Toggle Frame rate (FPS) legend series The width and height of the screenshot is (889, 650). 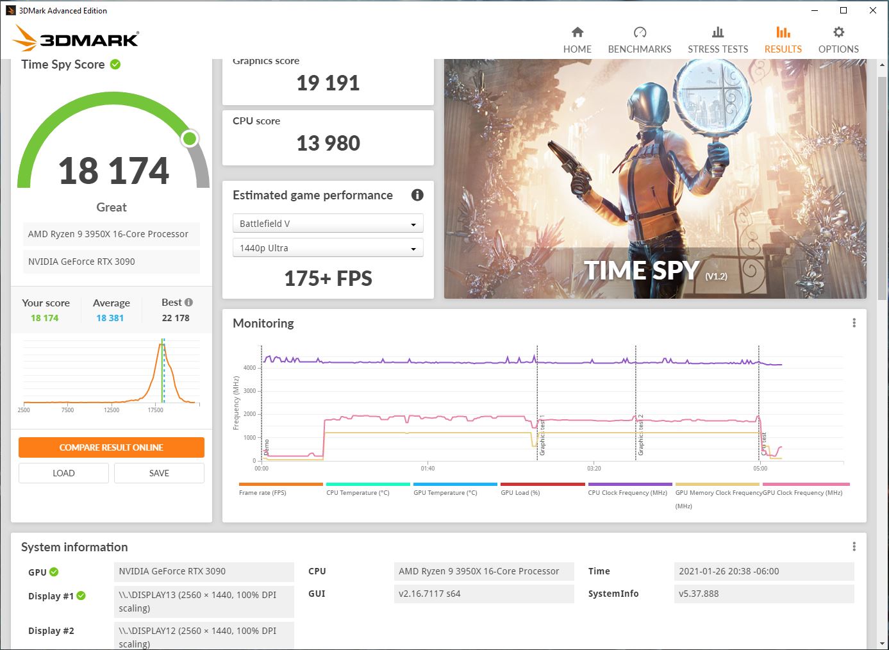[263, 492]
